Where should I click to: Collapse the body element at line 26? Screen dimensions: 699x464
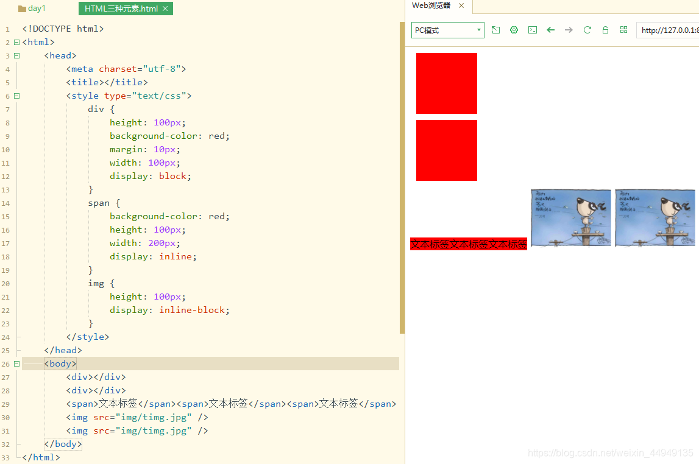(x=16, y=364)
